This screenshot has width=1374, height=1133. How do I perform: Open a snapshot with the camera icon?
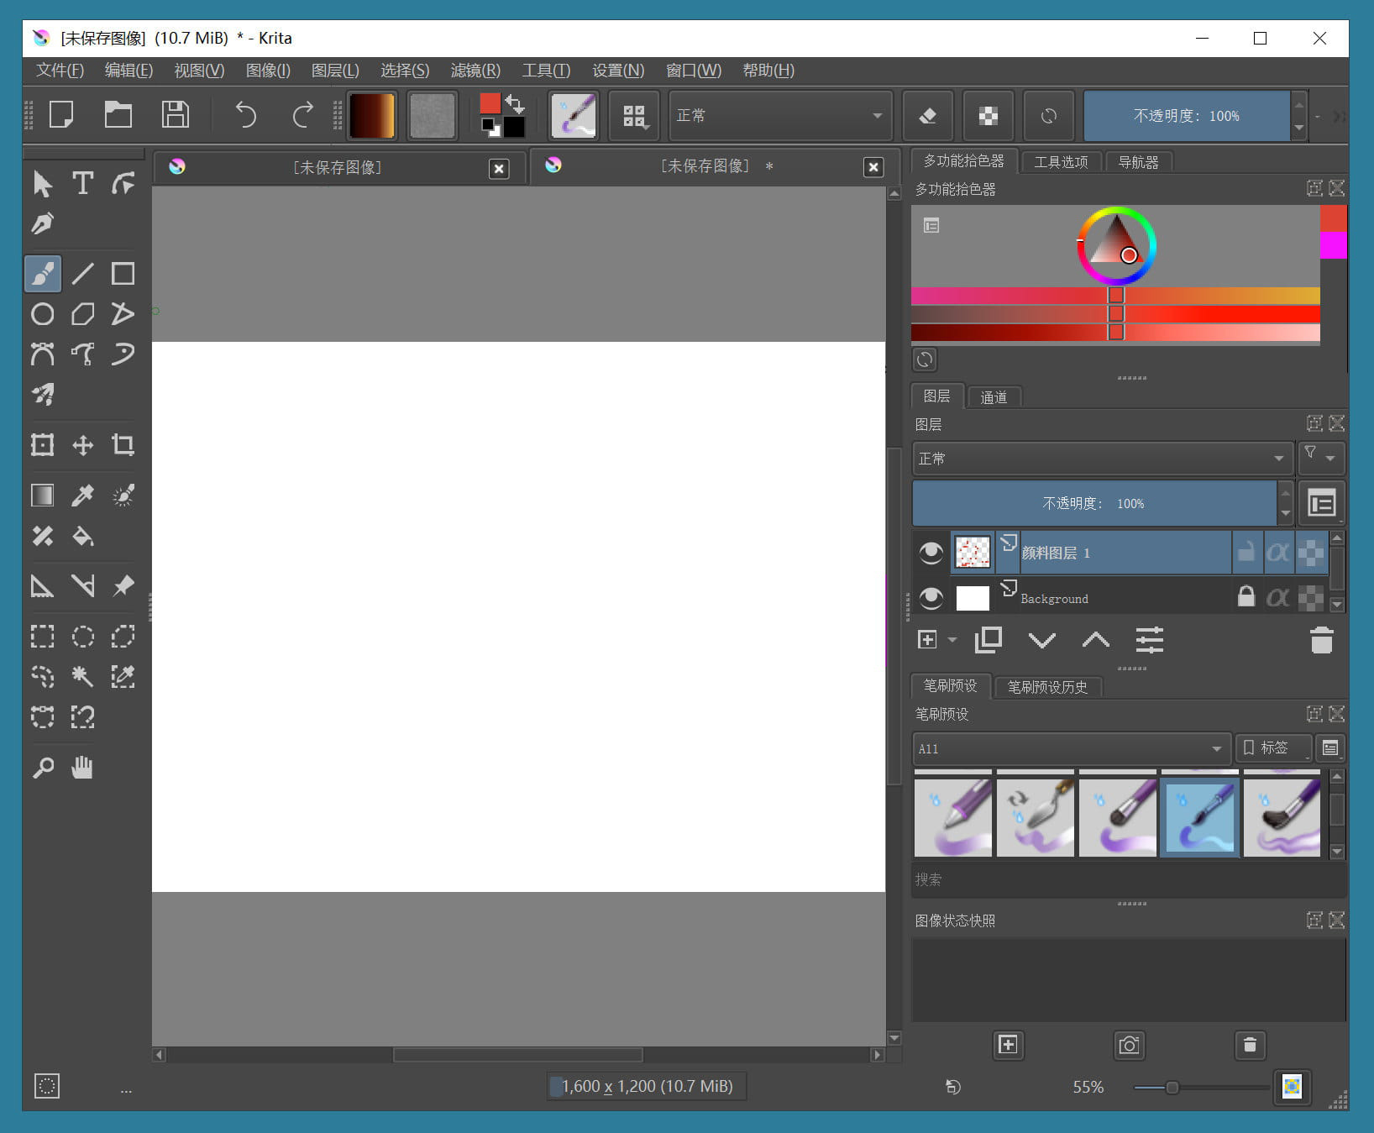[x=1129, y=1045]
